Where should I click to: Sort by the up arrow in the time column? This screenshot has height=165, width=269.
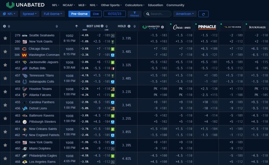point(76,26)
